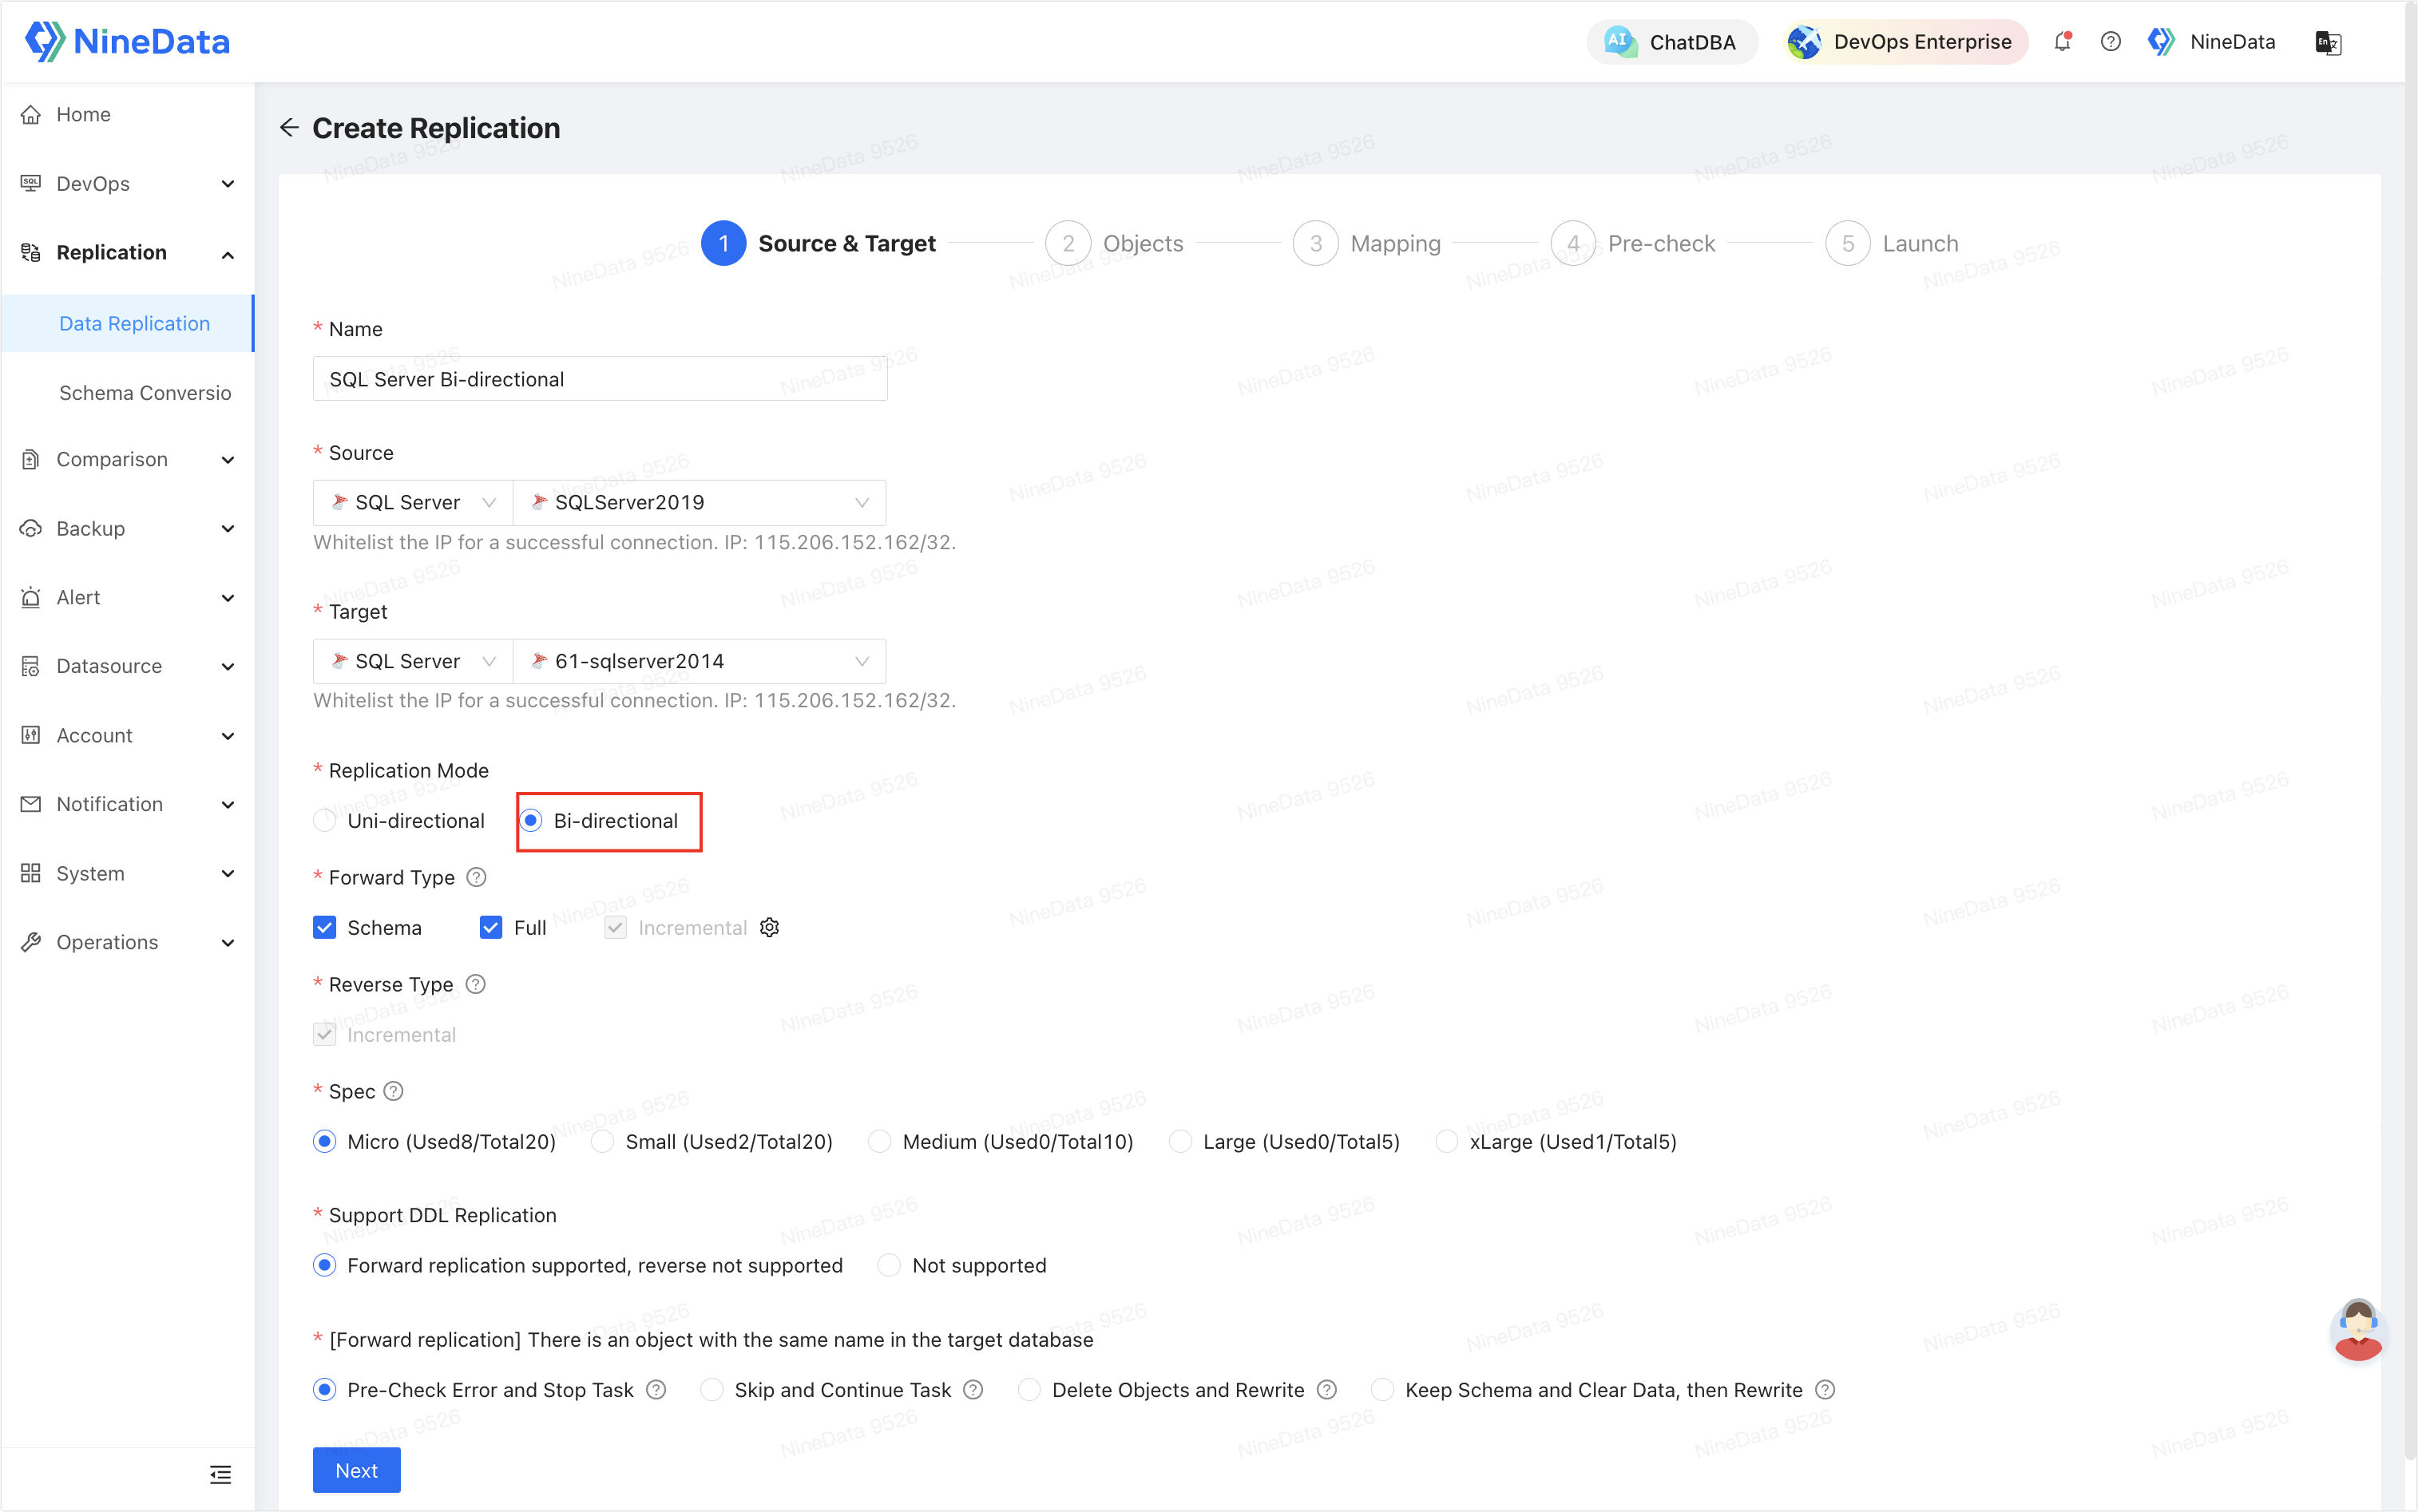Open Spec help tooltip
This screenshot has height=1512, width=2418.
pyautogui.click(x=394, y=1092)
